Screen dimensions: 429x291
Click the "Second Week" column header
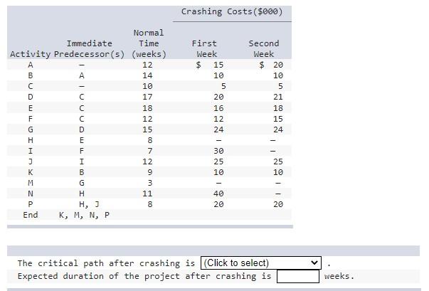pos(264,48)
